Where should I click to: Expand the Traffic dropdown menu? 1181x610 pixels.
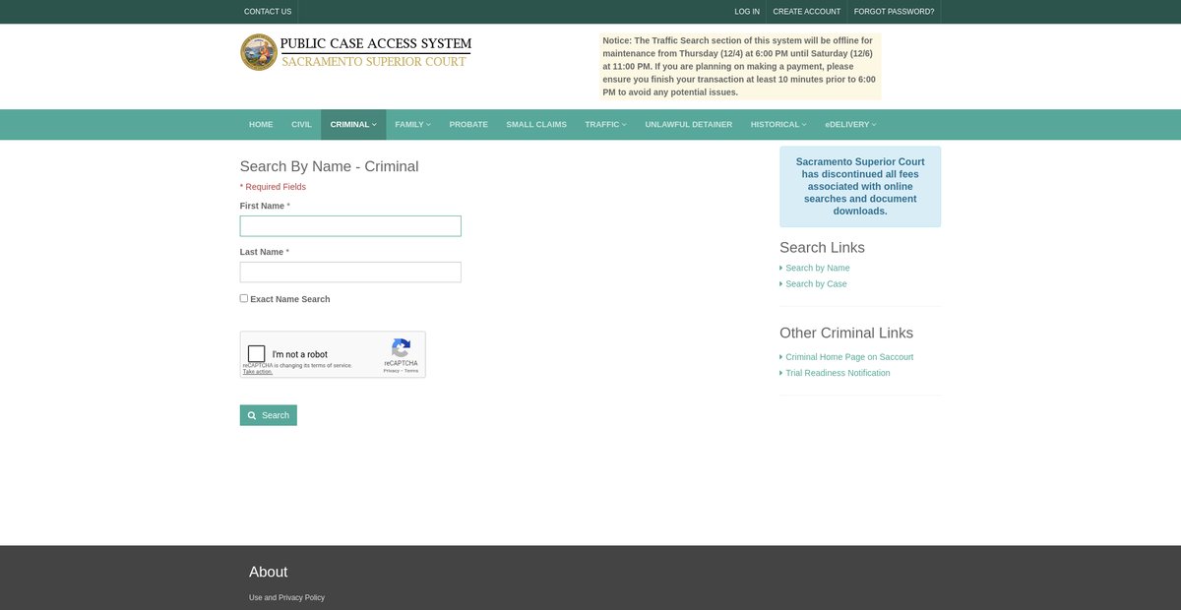pos(605,125)
